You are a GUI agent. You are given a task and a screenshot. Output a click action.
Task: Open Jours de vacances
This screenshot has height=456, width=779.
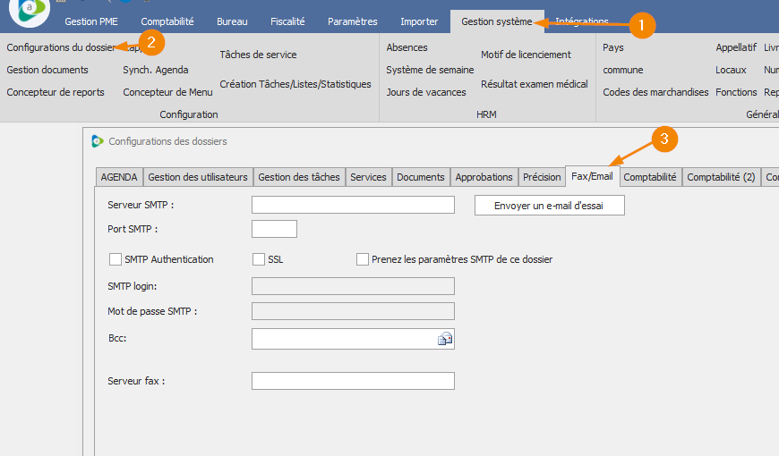[426, 92]
